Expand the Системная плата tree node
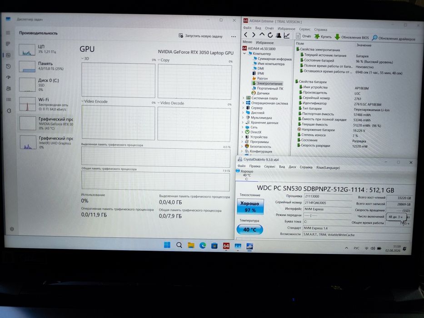Screen dimensions: 424x318 (x=243, y=98)
